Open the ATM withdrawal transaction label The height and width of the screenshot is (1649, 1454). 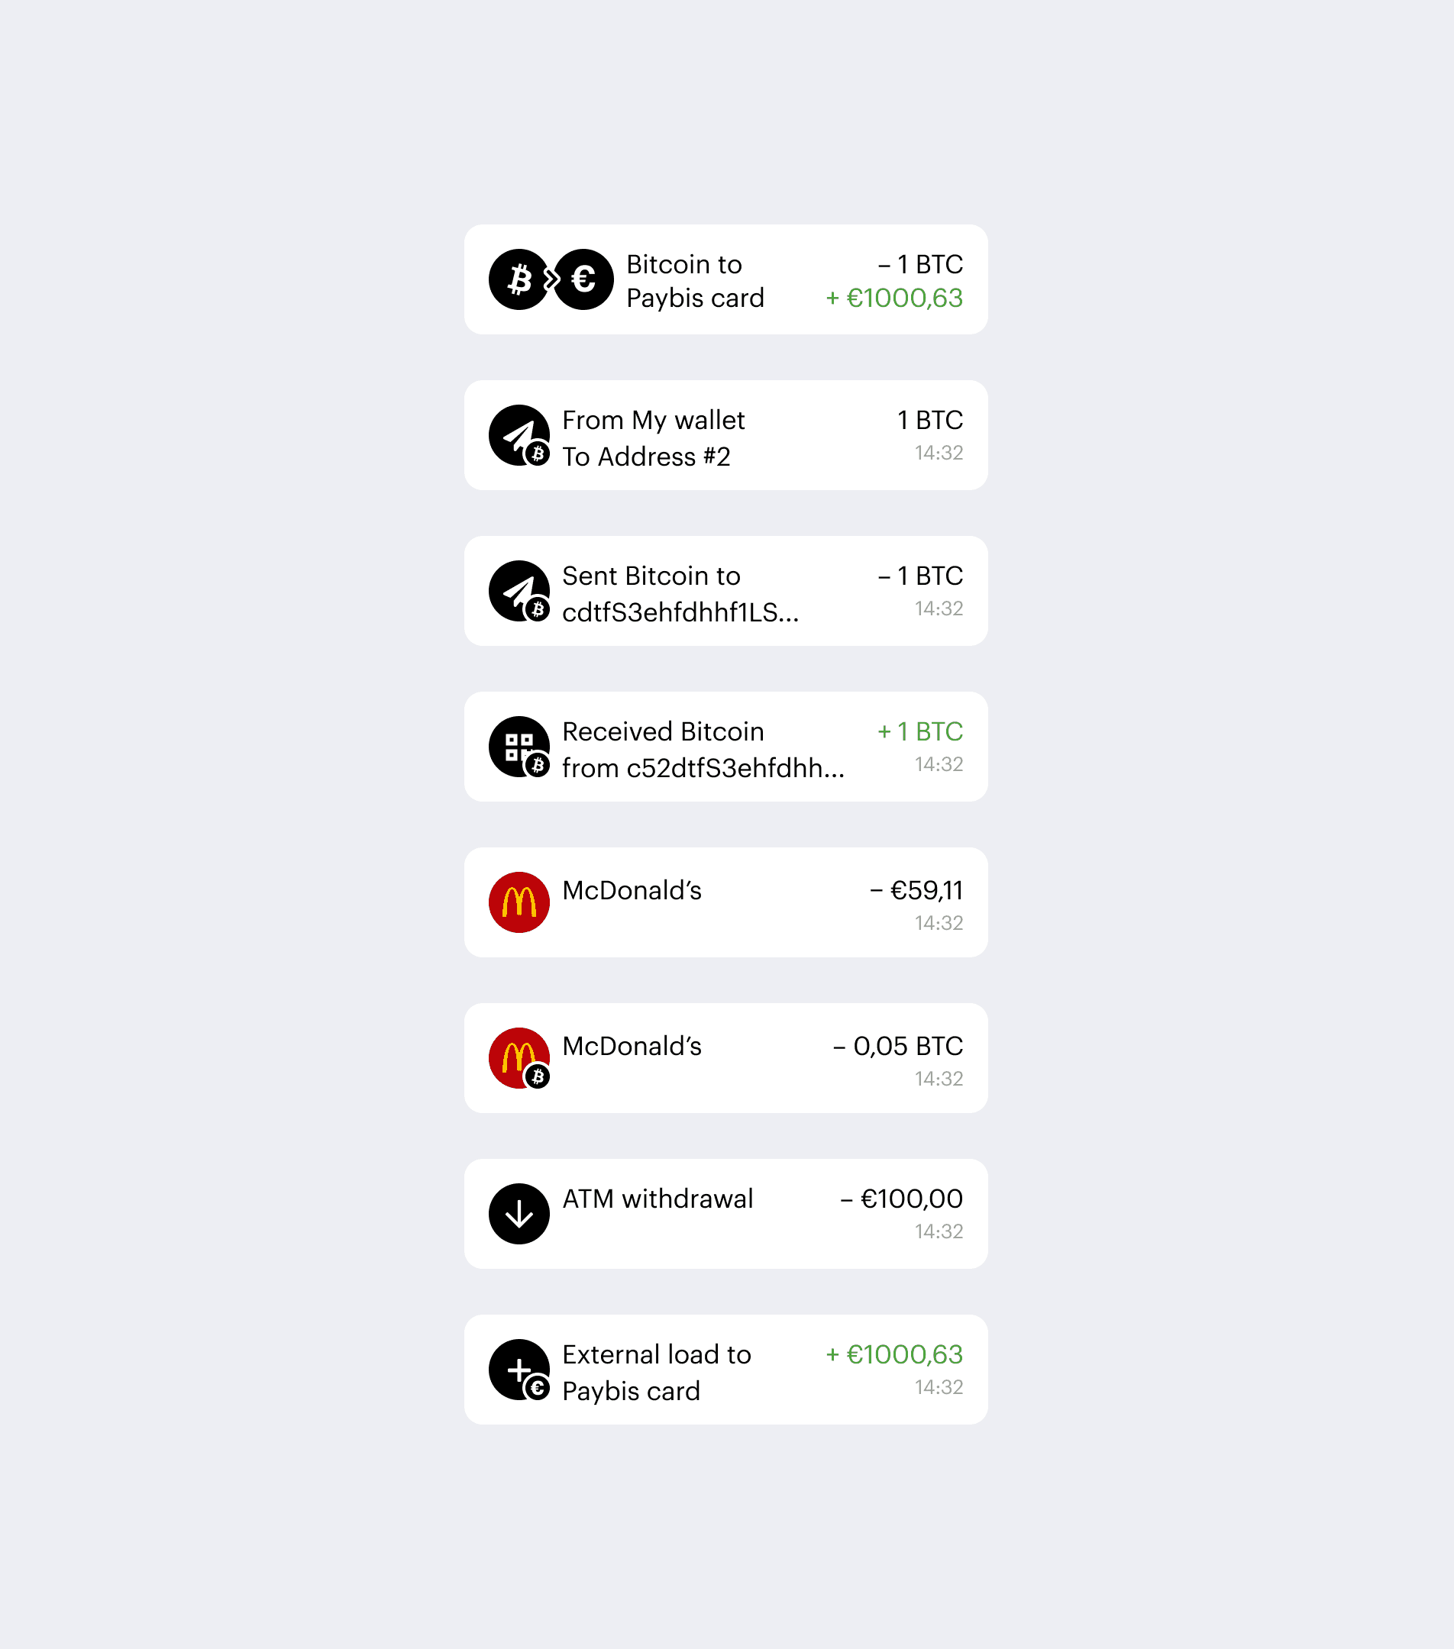point(658,1199)
